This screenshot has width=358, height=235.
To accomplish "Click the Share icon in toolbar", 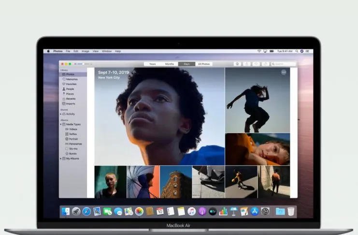I will tap(247, 64).
